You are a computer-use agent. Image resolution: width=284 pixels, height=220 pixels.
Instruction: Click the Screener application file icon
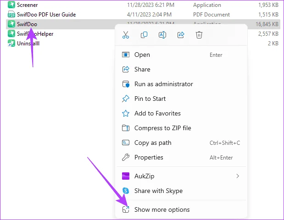pos(11,5)
